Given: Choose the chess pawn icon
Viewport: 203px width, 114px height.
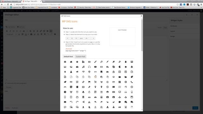Looking at the screenshot, I should (x=71, y=72).
